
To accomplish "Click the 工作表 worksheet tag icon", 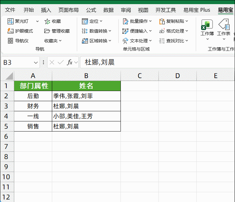I will (x=224, y=24).
